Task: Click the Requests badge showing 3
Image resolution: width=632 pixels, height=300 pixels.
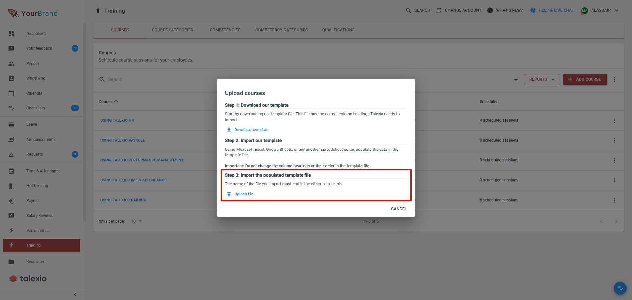Action: tap(75, 154)
